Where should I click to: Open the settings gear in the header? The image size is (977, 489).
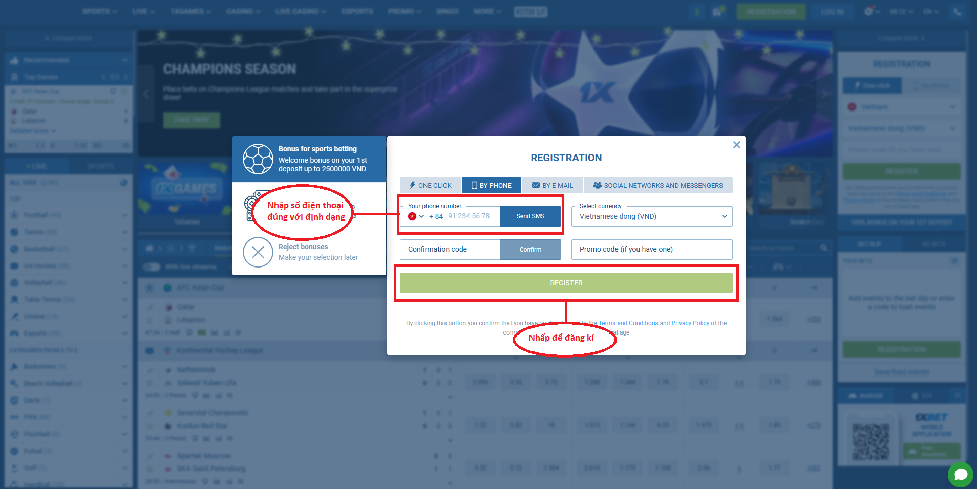coord(868,11)
